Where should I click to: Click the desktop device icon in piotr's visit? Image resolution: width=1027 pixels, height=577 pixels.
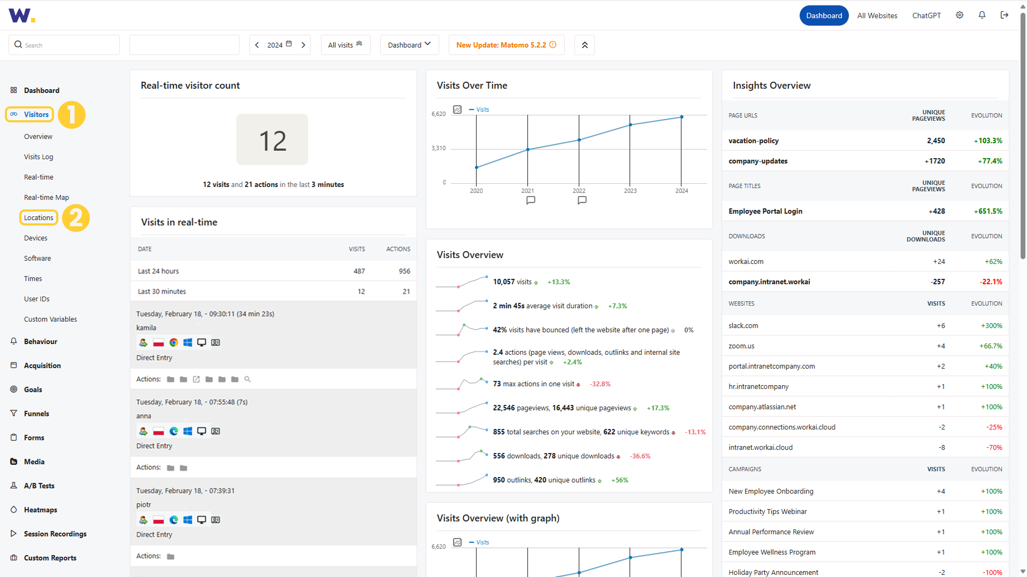[202, 520]
